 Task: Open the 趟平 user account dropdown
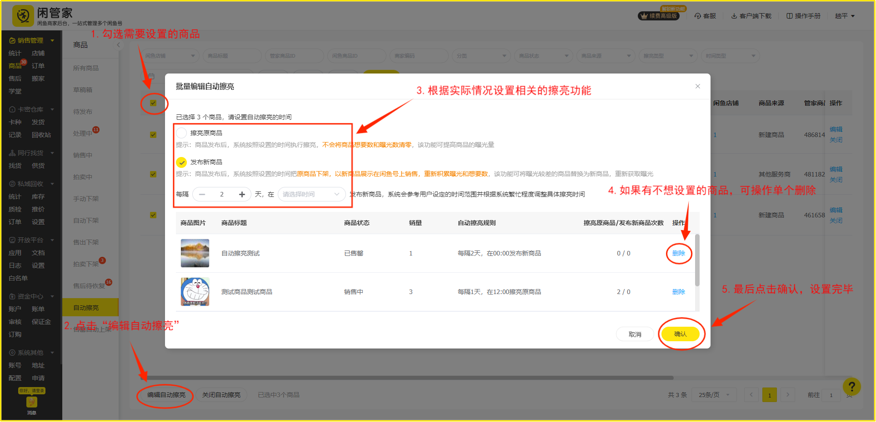point(845,16)
